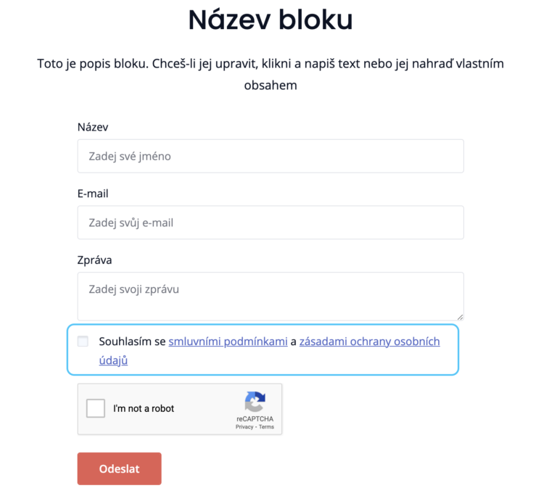Open the "smluvními podmínkami" link
Viewport: 557px width, 504px height.
coord(228,342)
